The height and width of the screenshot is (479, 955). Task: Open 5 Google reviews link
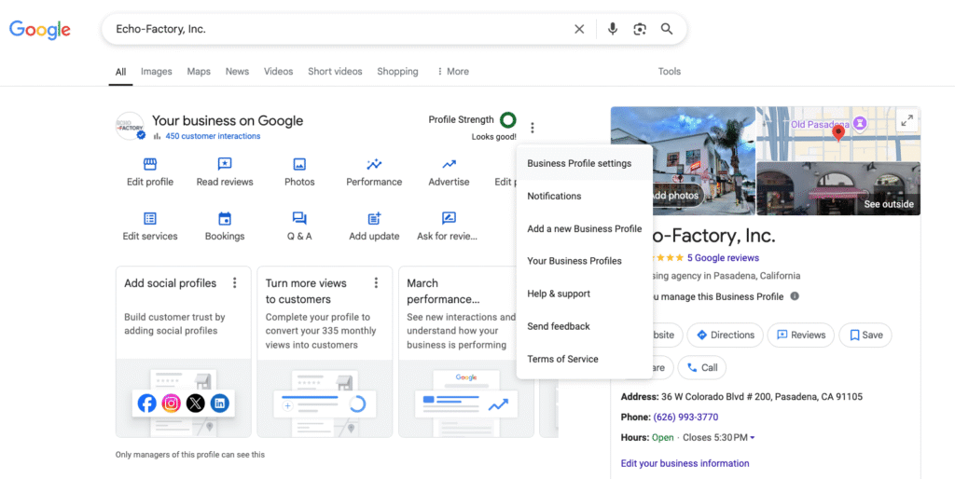click(723, 258)
